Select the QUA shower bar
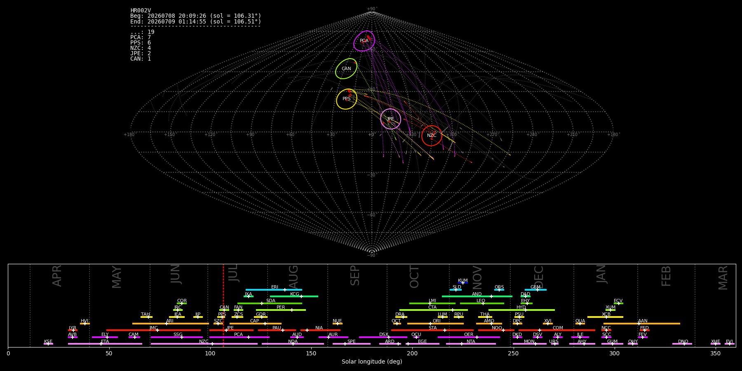Screen dimensions: 742x371 580,324
